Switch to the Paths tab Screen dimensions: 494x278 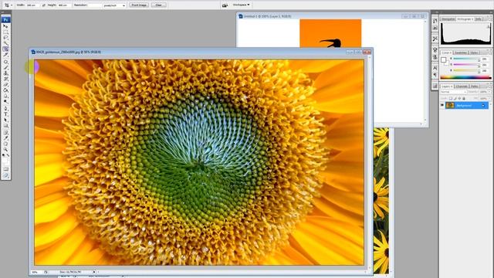coord(475,86)
